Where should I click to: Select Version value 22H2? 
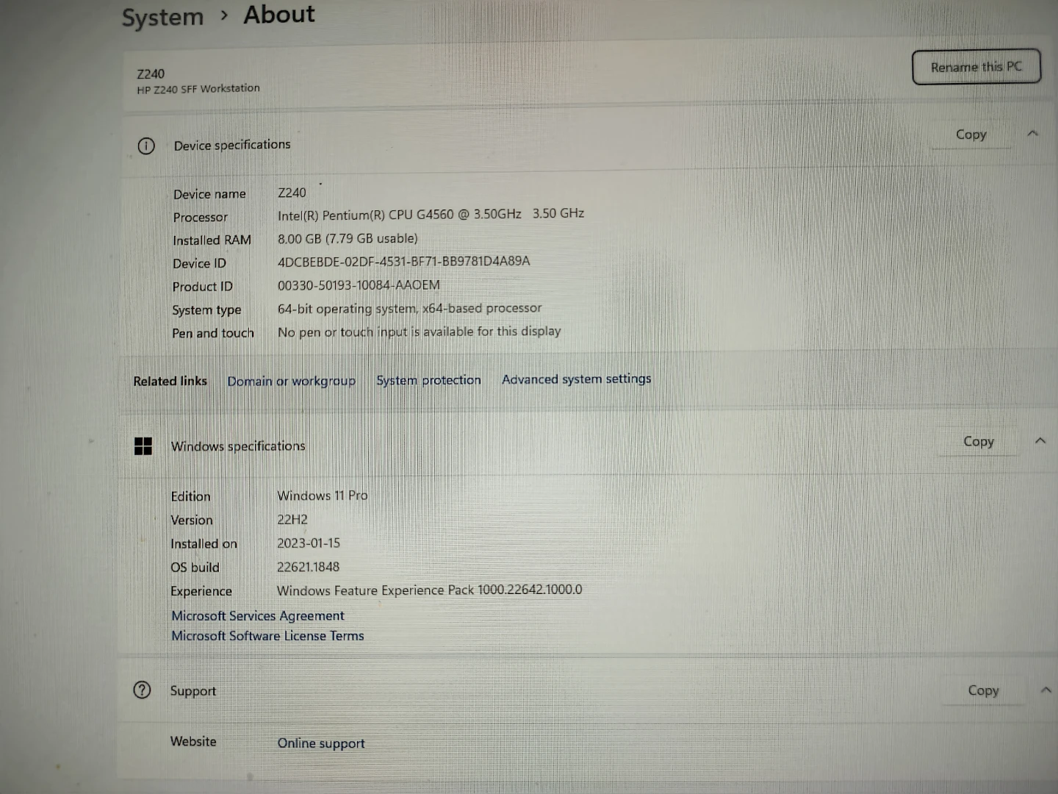[292, 519]
